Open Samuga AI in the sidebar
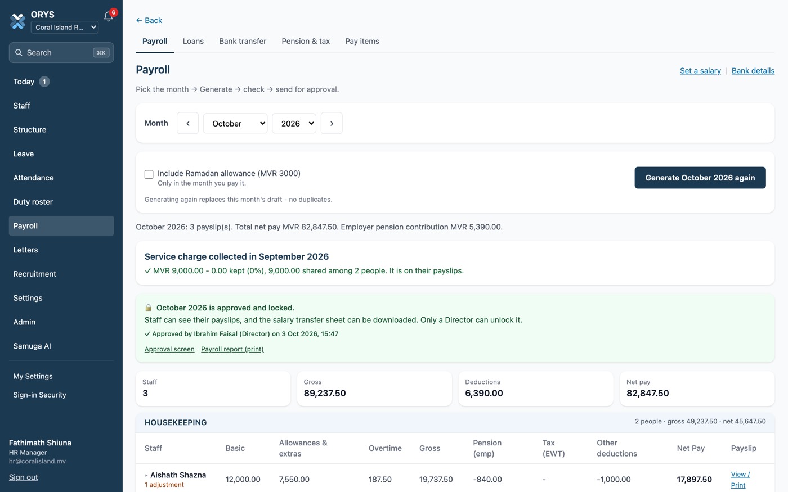The height and width of the screenshot is (492, 788). click(61, 346)
